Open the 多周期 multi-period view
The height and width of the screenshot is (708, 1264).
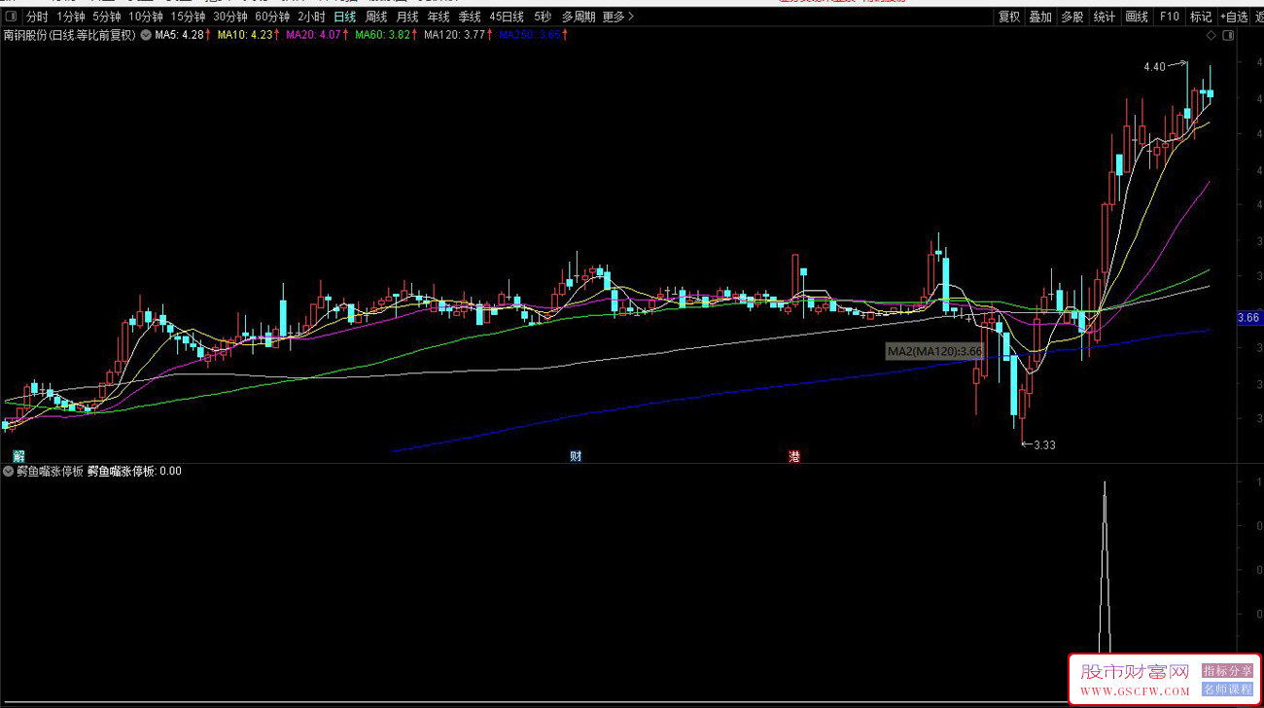(x=579, y=17)
